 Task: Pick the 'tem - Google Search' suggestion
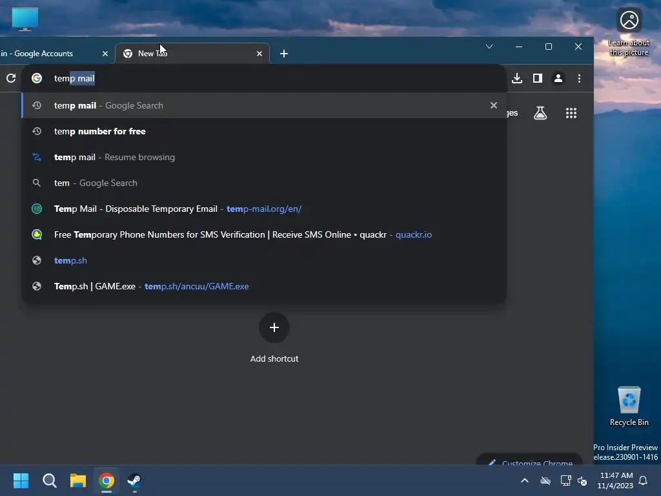264,183
